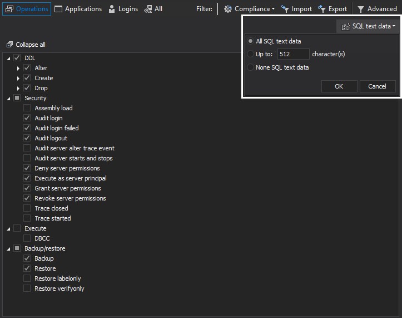Image resolution: width=402 pixels, height=318 pixels.
Task: Click the Collapse all icon
Action: pos(9,45)
